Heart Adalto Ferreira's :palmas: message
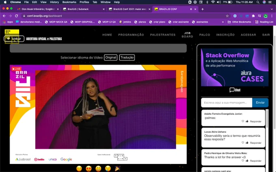The image size is (276, 172). [x=243, y=121]
